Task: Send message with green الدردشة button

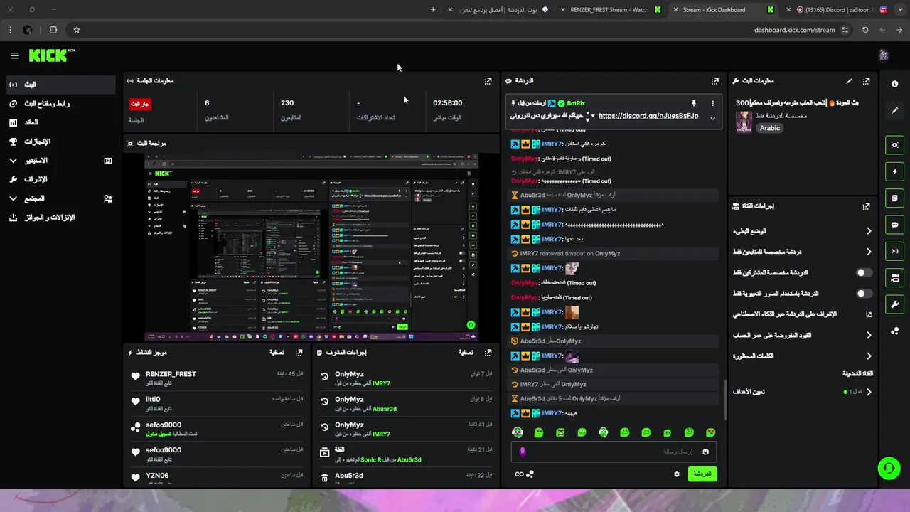Action: click(x=702, y=474)
